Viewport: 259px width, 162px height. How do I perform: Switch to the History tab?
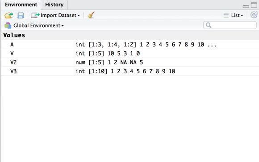(54, 4)
